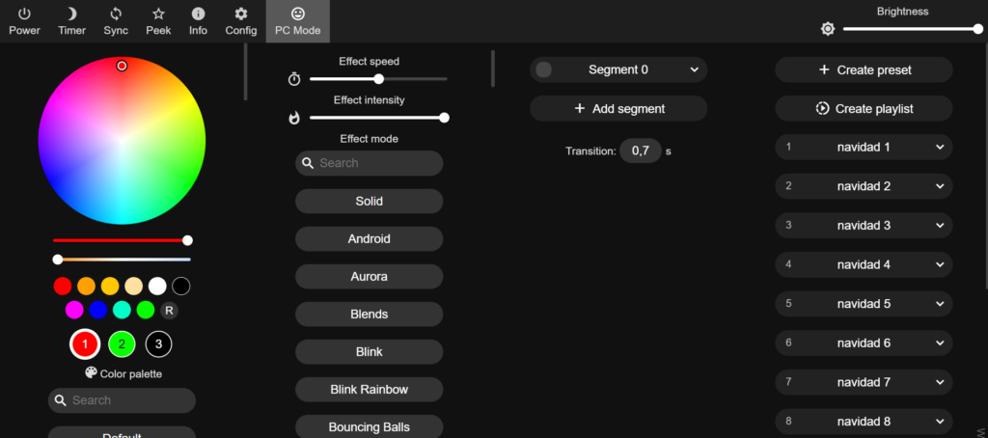Select color slot 2 (green)
This screenshot has width=988, height=438.
(x=122, y=344)
